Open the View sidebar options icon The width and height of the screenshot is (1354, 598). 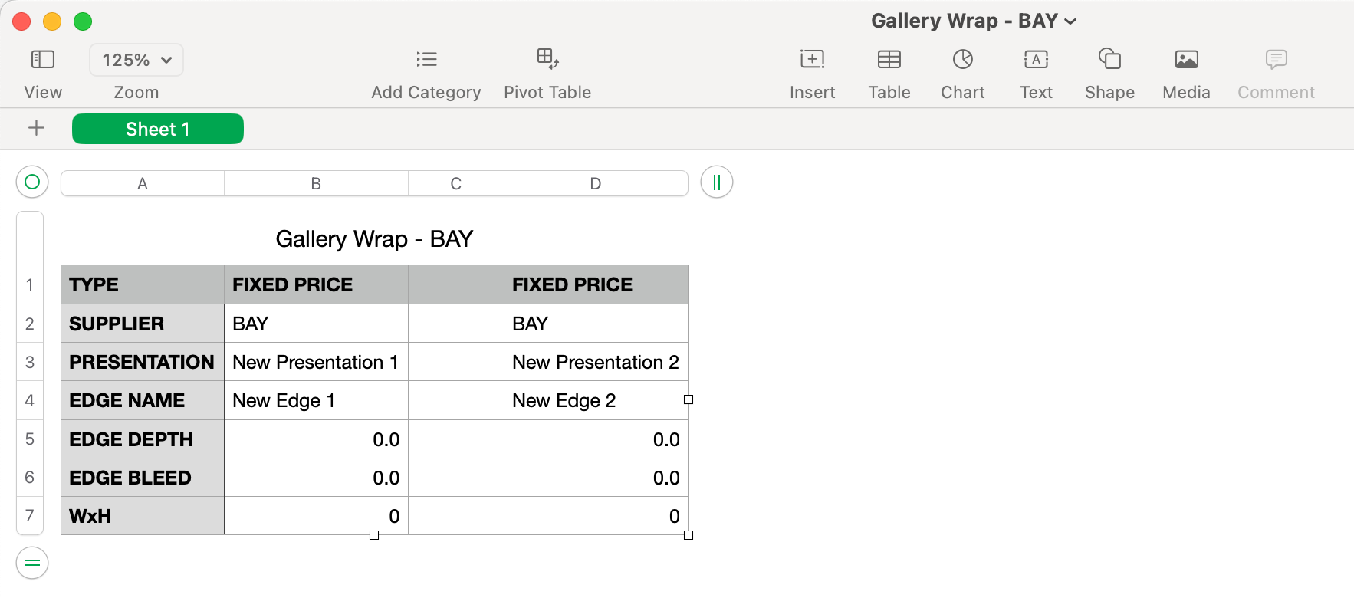[42, 60]
